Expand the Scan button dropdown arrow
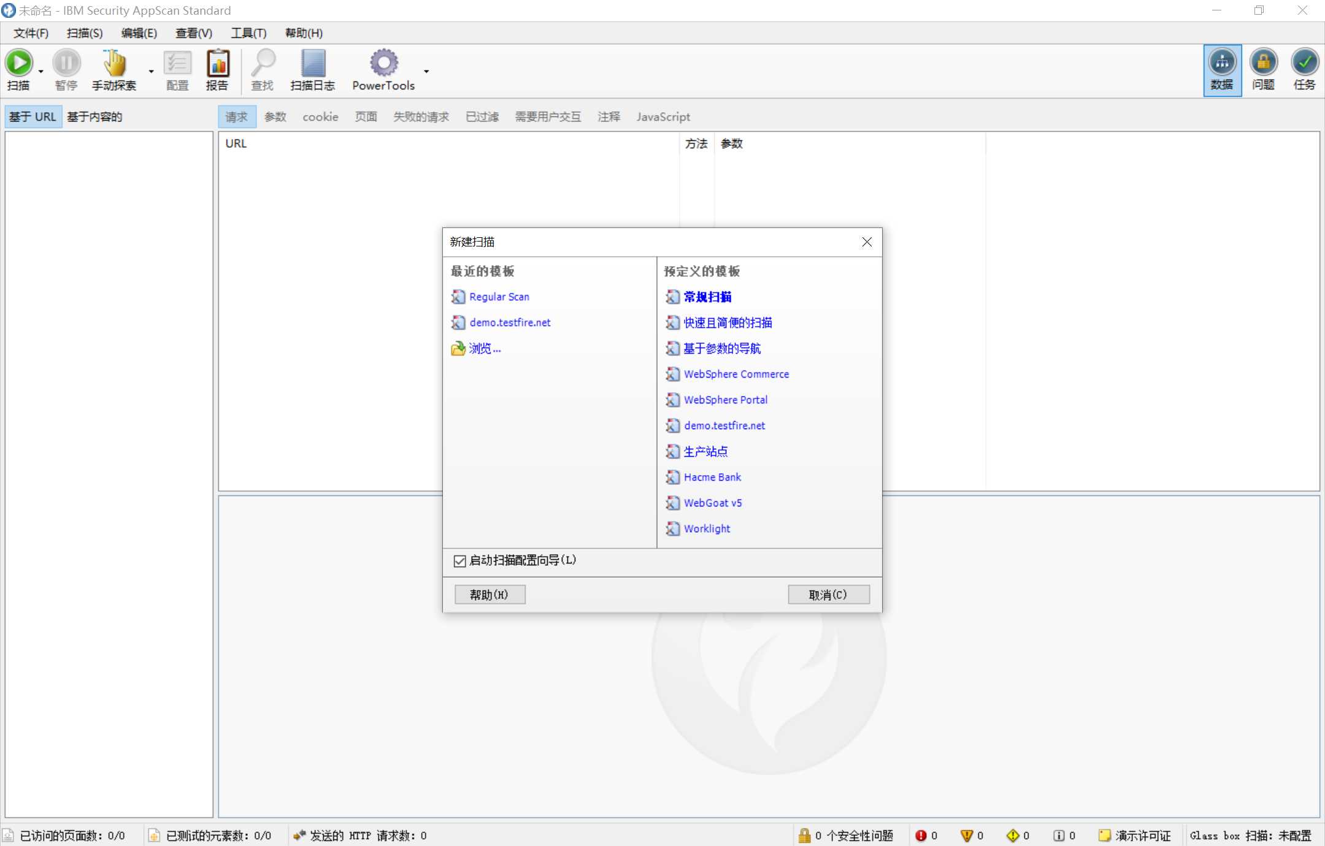The image size is (1325, 846). click(41, 72)
